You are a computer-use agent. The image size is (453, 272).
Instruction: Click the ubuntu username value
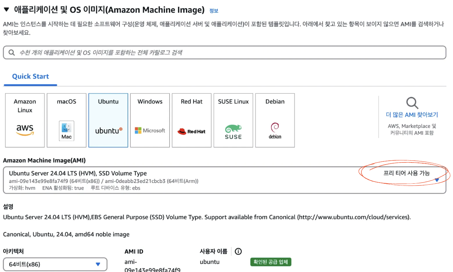tap(210, 262)
